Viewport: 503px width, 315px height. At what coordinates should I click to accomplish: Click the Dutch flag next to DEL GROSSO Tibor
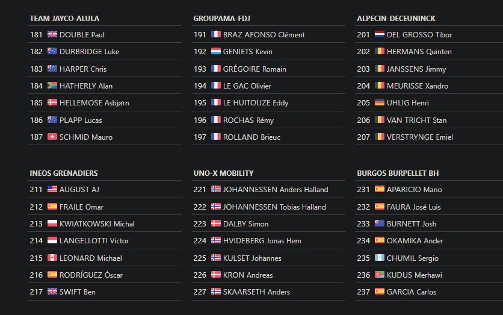coord(380,34)
